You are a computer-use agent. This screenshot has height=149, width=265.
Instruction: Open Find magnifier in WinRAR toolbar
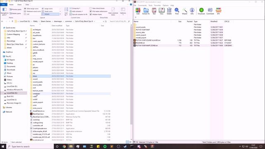(177, 11)
